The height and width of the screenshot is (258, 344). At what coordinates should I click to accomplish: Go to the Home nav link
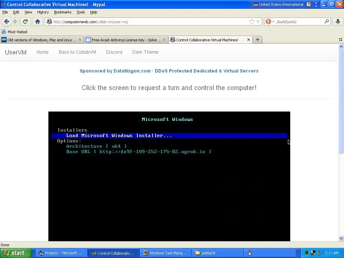point(43,52)
